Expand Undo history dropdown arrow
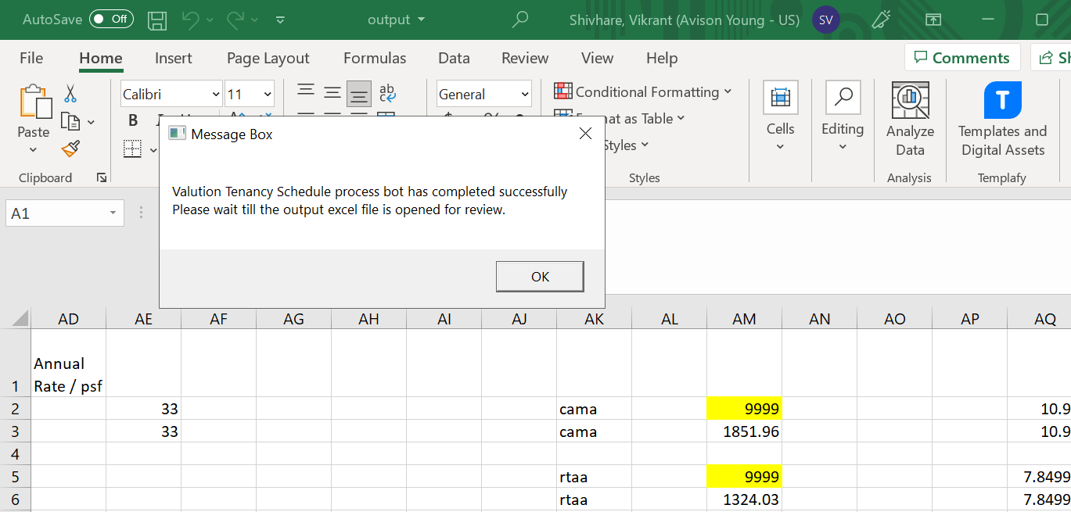Image resolution: width=1071 pixels, height=512 pixels. (210, 20)
